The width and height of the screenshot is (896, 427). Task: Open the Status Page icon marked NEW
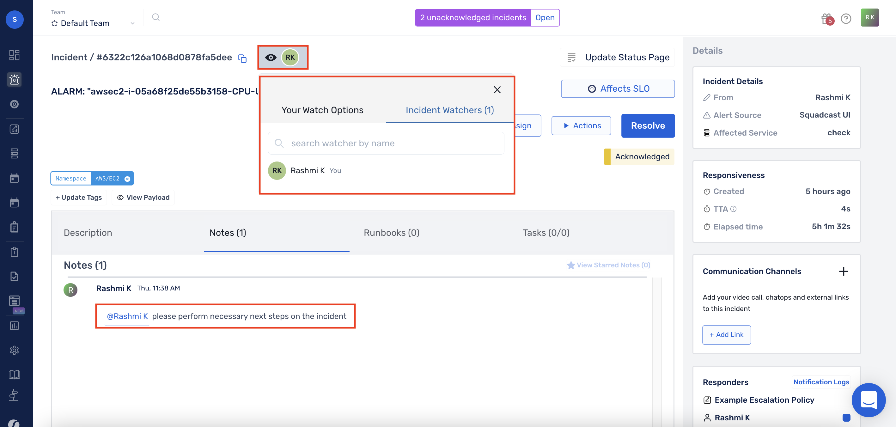tap(14, 301)
